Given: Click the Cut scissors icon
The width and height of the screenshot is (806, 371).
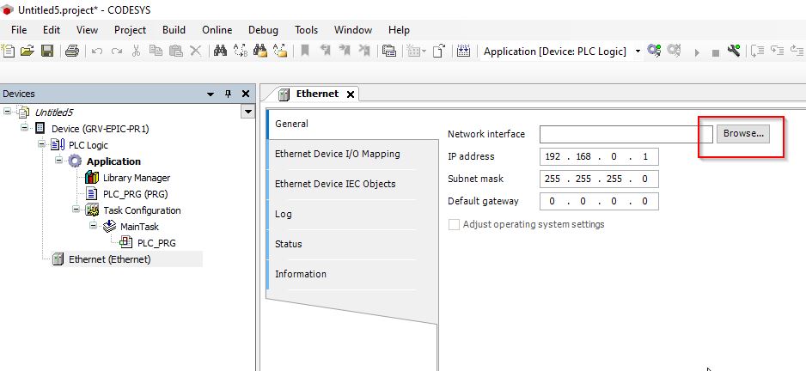Looking at the screenshot, I should tap(137, 51).
